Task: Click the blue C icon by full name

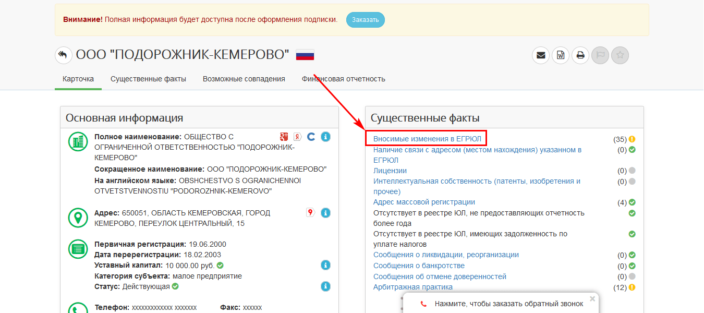Action: 311,137
